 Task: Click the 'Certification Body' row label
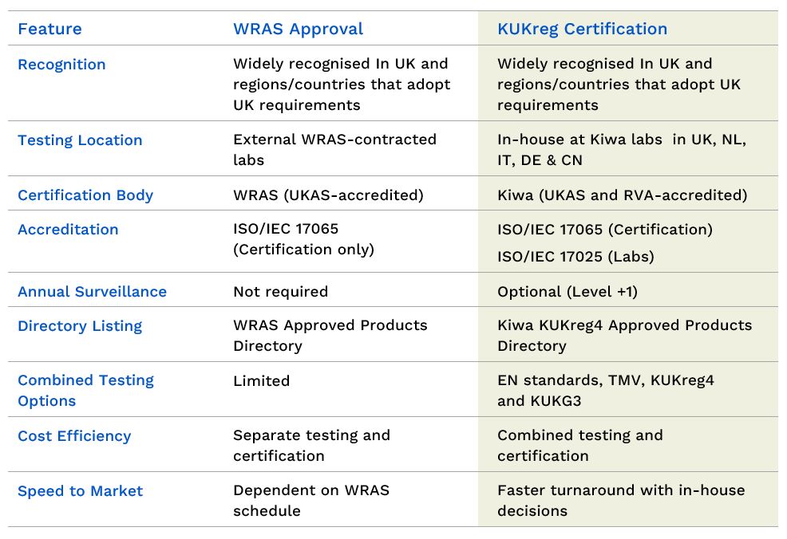point(85,195)
